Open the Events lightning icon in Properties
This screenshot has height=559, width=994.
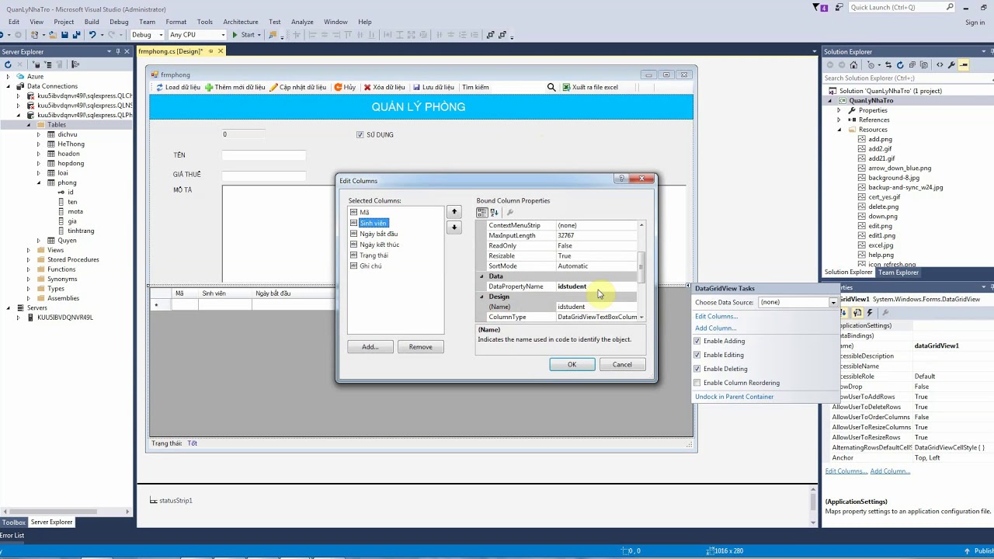click(869, 312)
